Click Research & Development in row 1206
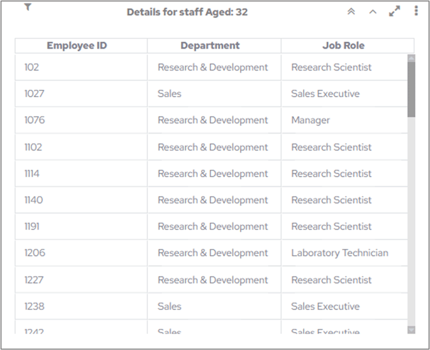 click(213, 253)
